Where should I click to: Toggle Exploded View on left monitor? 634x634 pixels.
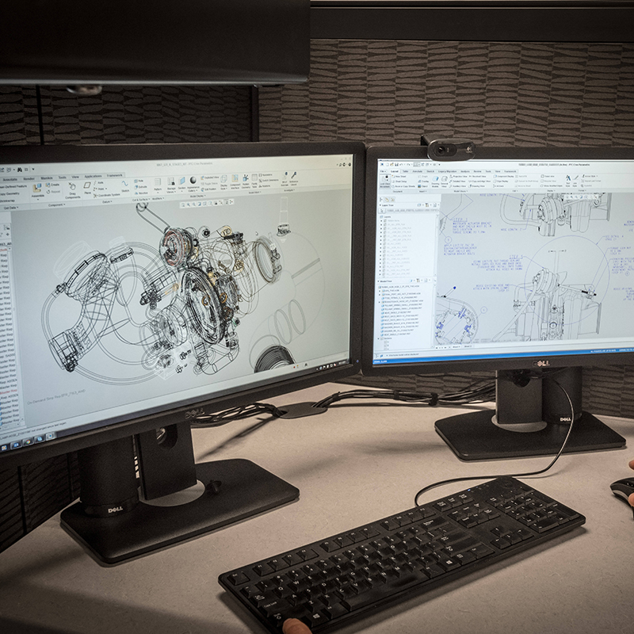pos(209,177)
